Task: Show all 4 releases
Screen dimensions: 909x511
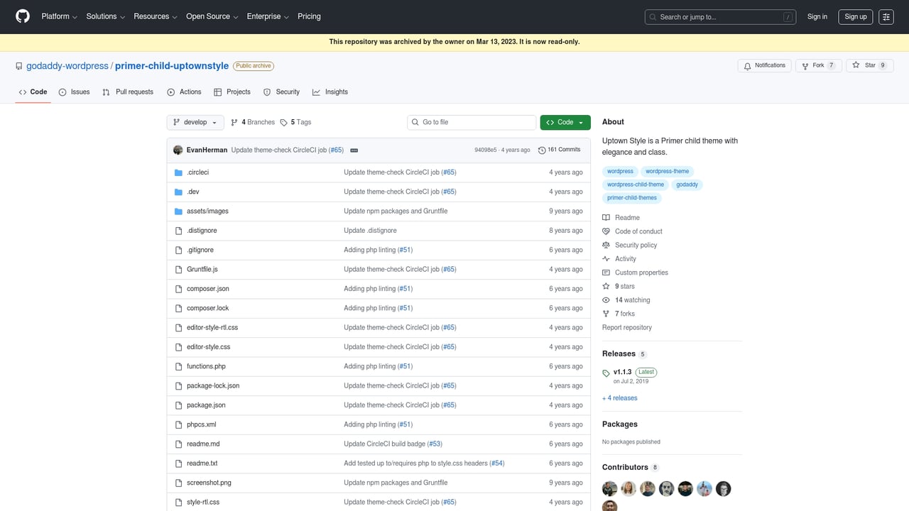Action: [619, 397]
